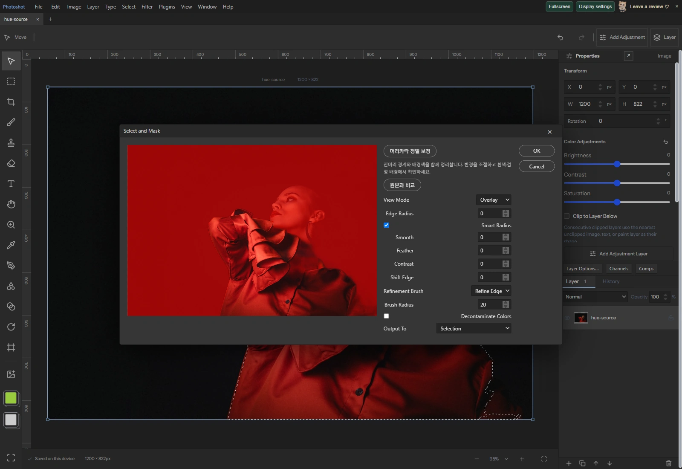
Task: Select the Brush tool
Action: pyautogui.click(x=11, y=122)
